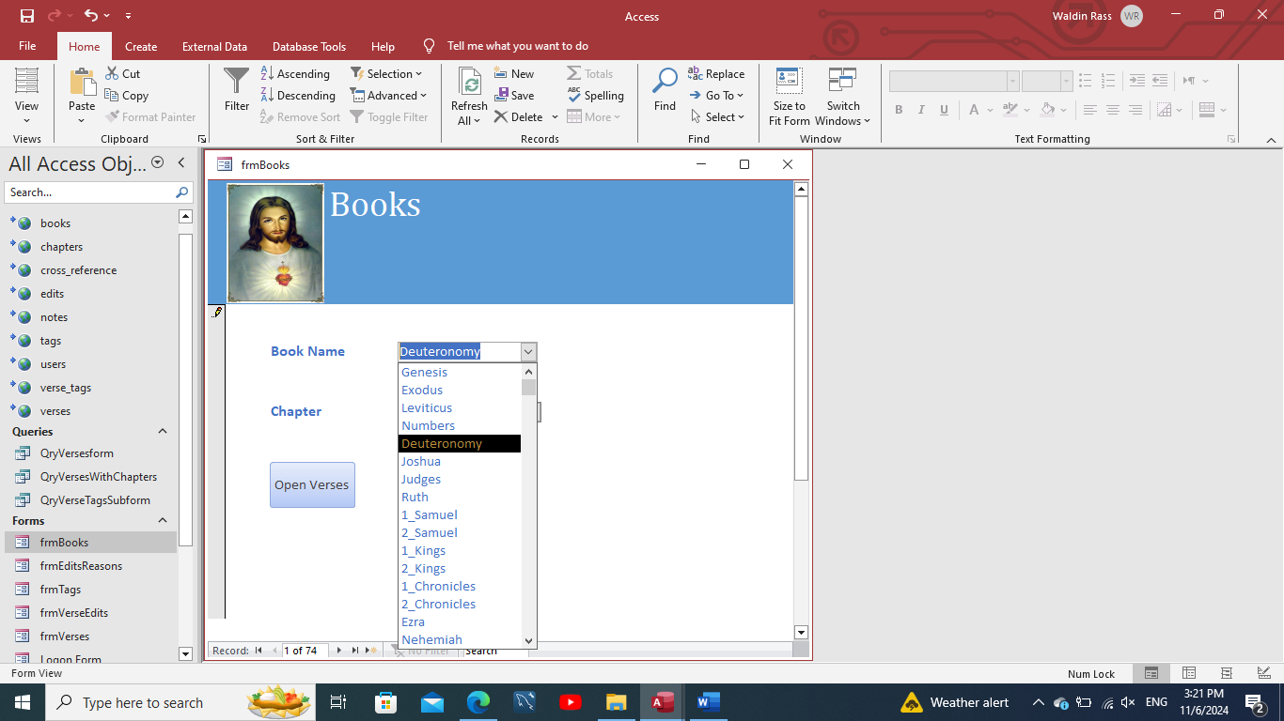Go to next record in navigator

tap(339, 651)
